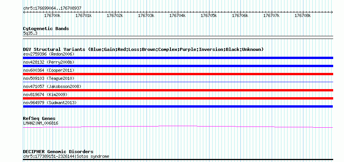Click the nsv509103 (Teague2010) label
344x162 pixels.
pos(49,78)
